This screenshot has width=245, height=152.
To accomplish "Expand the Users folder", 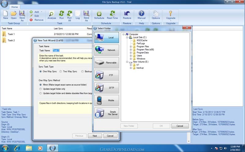I will [131, 56].
